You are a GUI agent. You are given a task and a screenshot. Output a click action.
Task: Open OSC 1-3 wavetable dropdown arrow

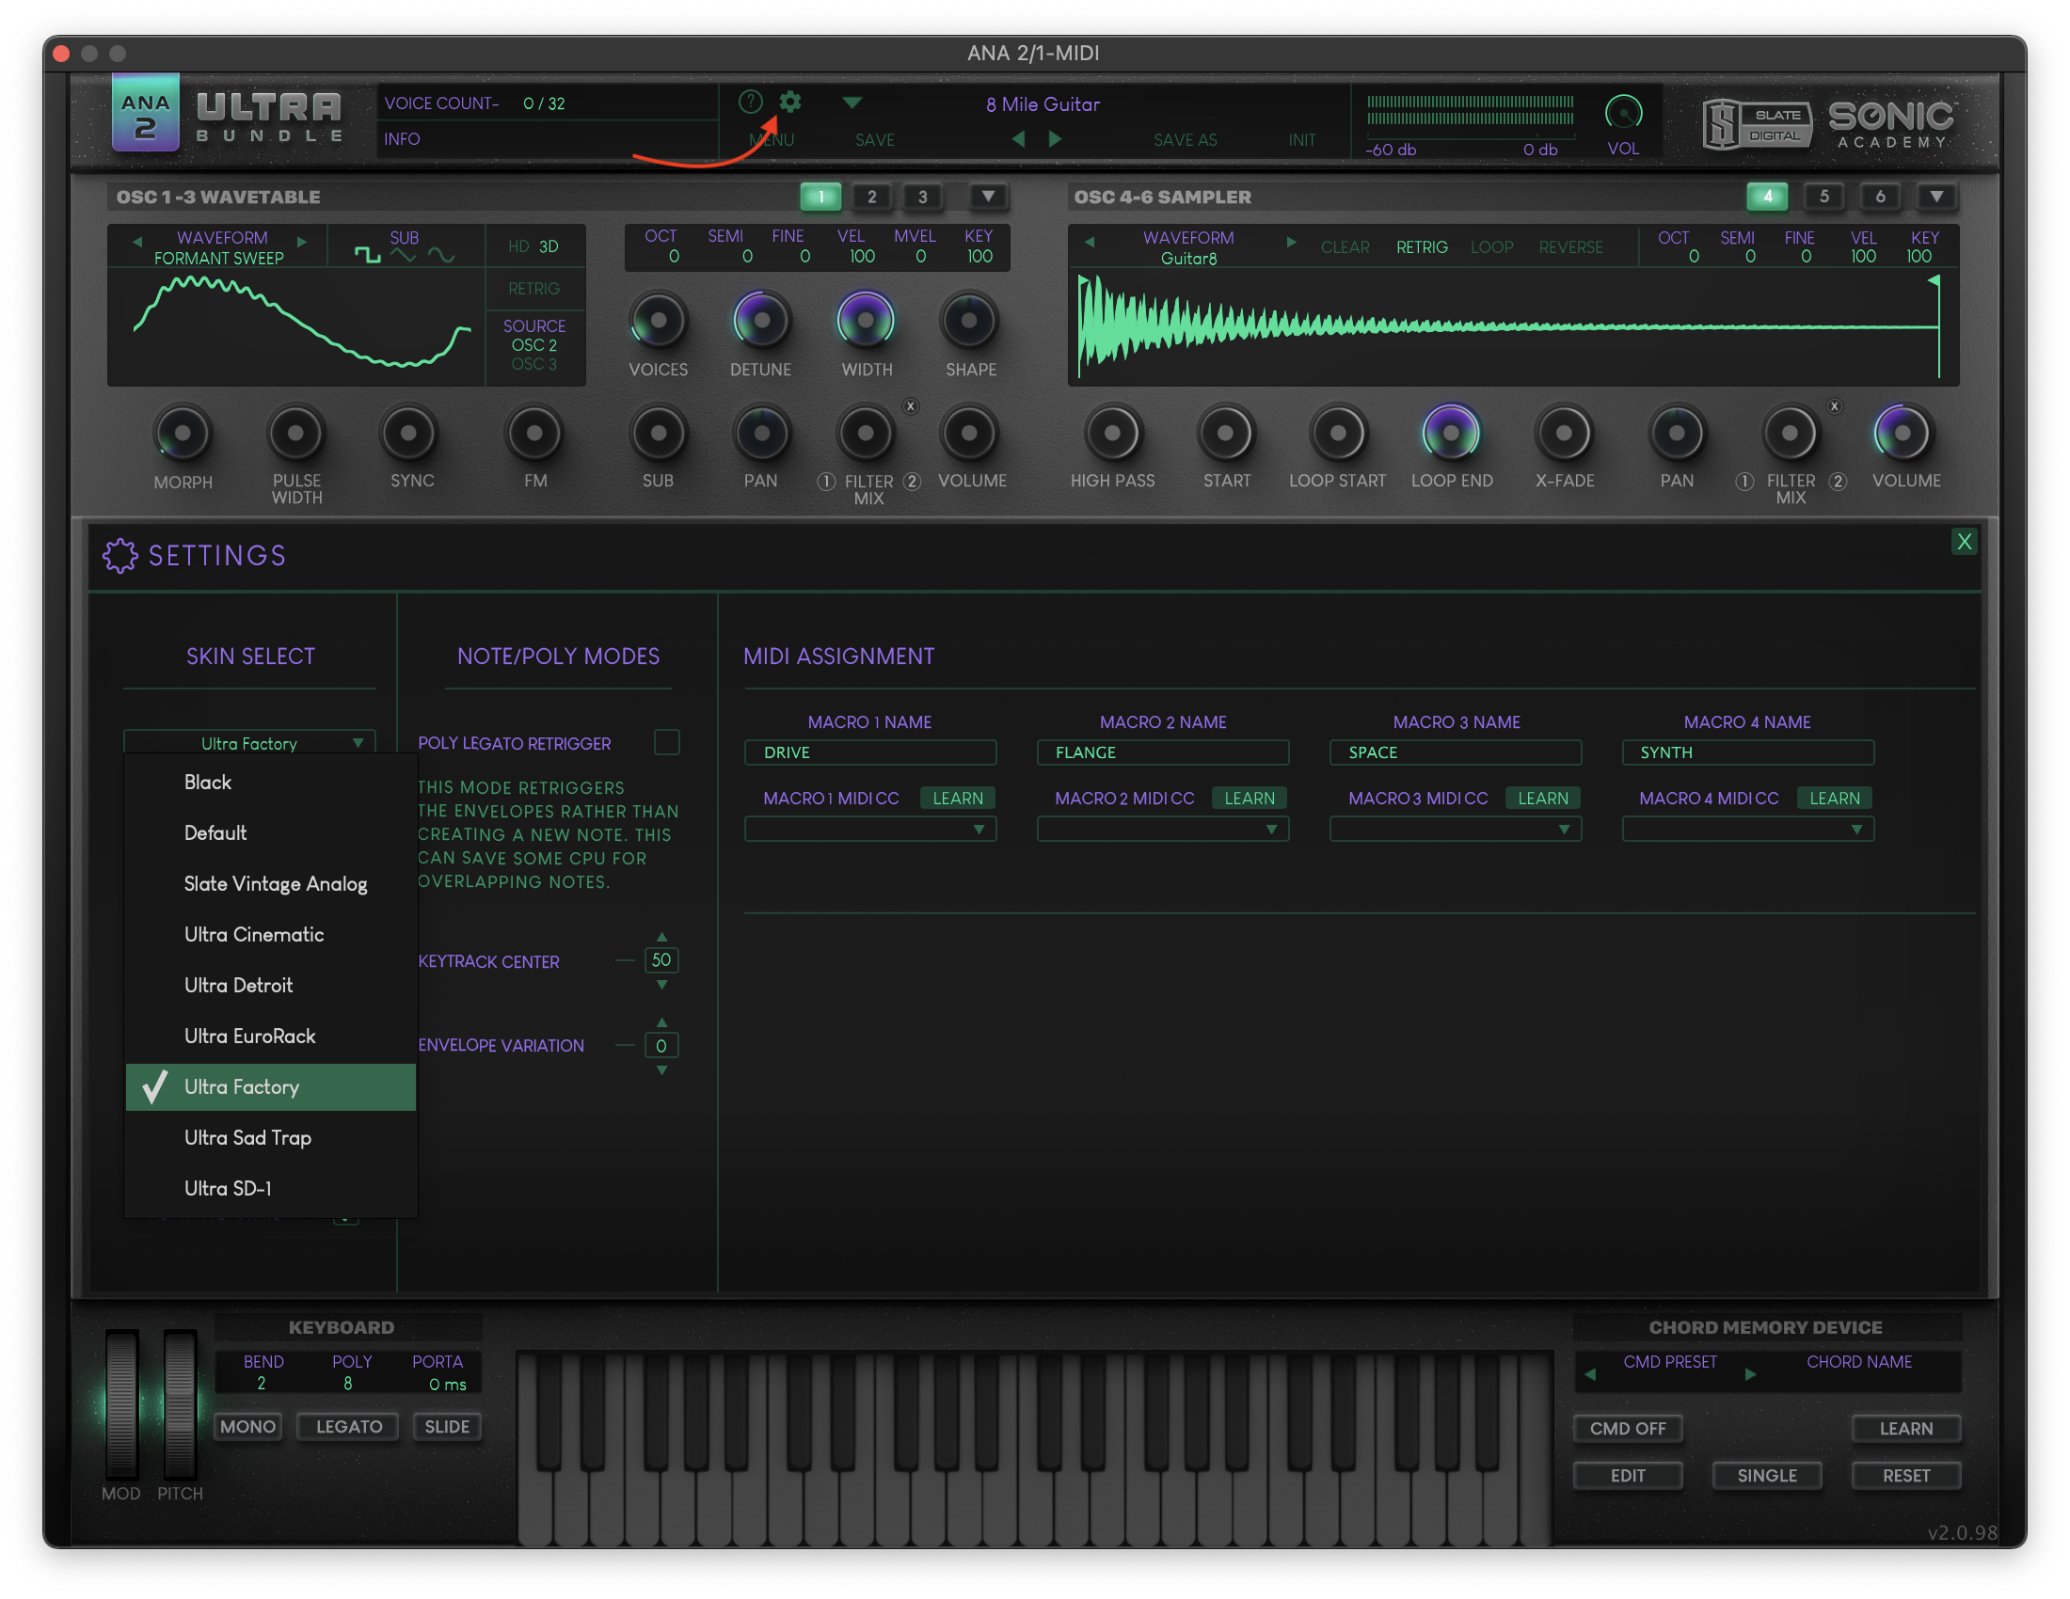coord(988,196)
